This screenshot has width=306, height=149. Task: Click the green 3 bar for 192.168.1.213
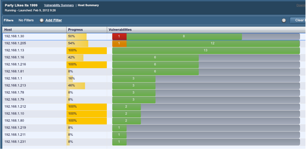click(134, 86)
